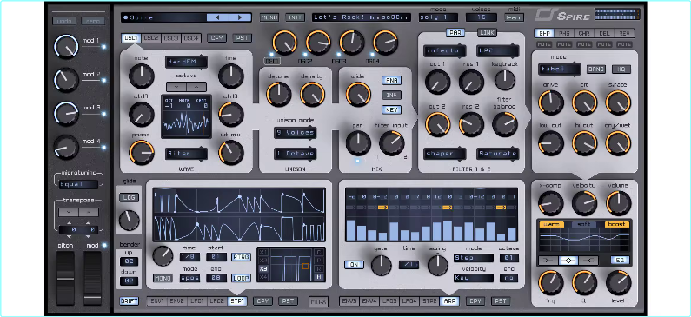This screenshot has width=691, height=317.
Task: Click the OSC1 mixer indicator light
Action: pyautogui.click(x=272, y=55)
